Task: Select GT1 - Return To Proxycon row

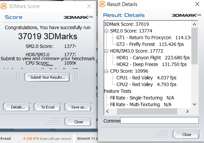Action: 154,38
